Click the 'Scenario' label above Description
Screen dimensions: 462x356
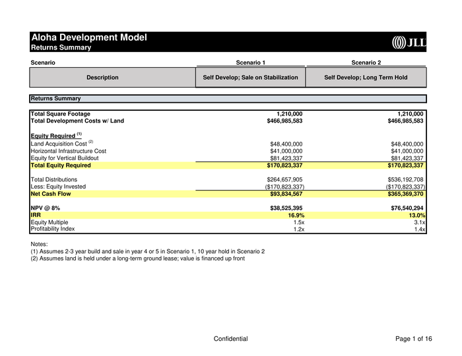tap(43, 63)
